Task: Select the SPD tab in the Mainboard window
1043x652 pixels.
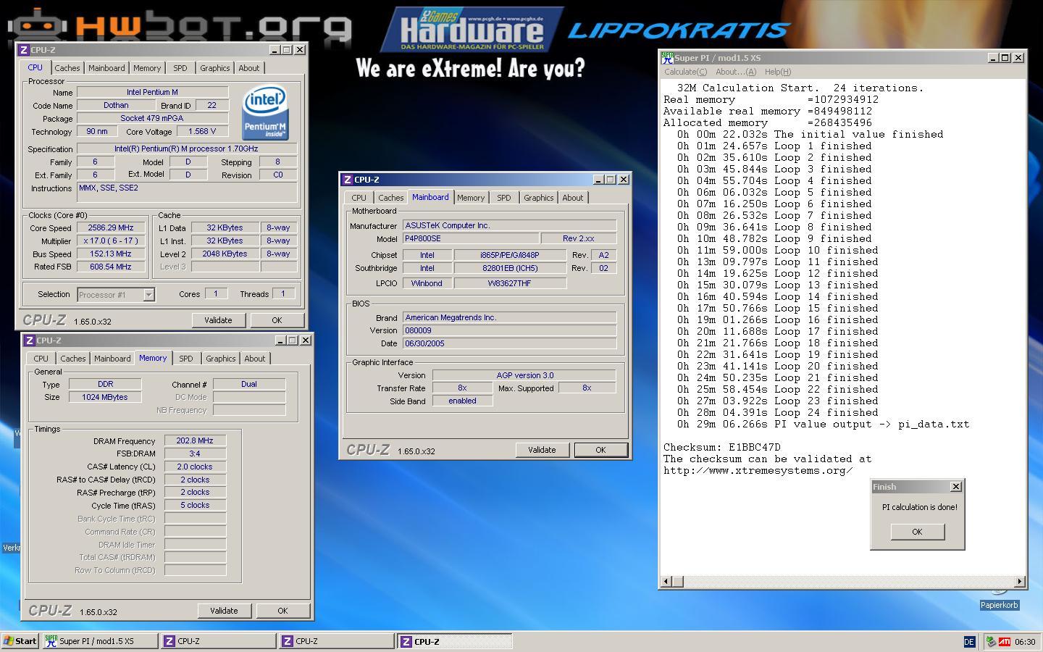Action: (504, 198)
